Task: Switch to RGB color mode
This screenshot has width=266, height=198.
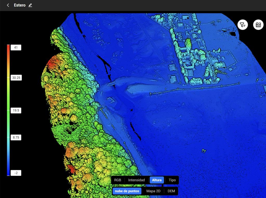Action: [x=118, y=180]
